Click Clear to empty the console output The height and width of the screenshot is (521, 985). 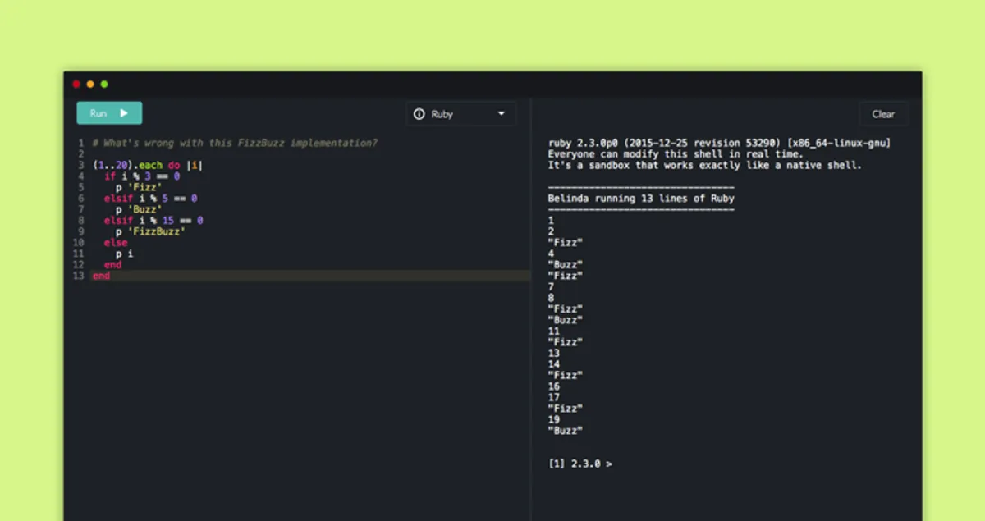pyautogui.click(x=884, y=113)
